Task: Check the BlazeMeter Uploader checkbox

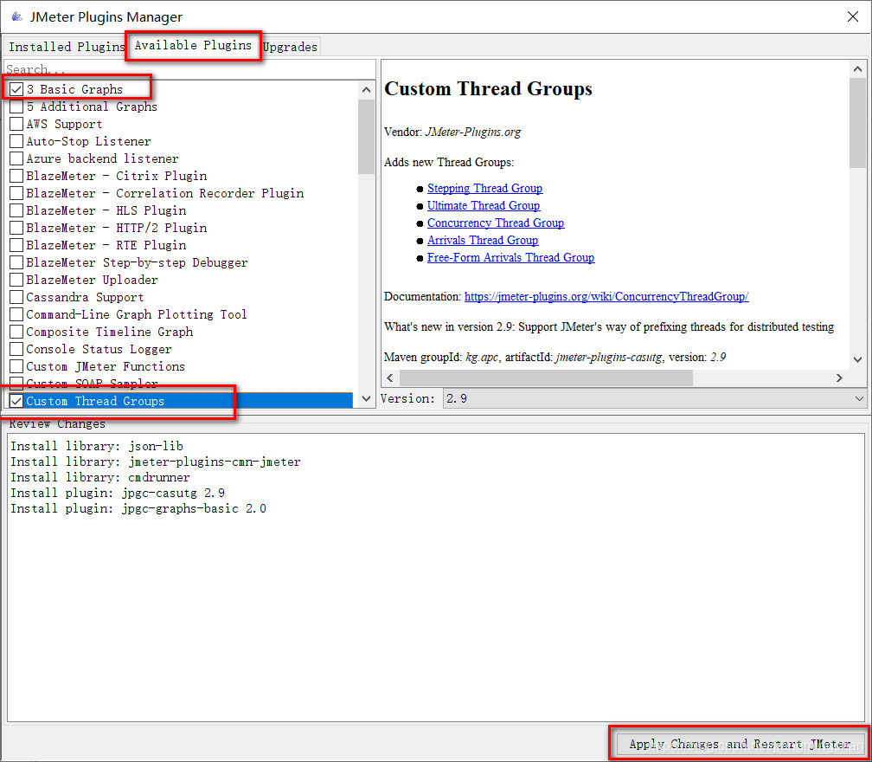Action: tap(16, 280)
